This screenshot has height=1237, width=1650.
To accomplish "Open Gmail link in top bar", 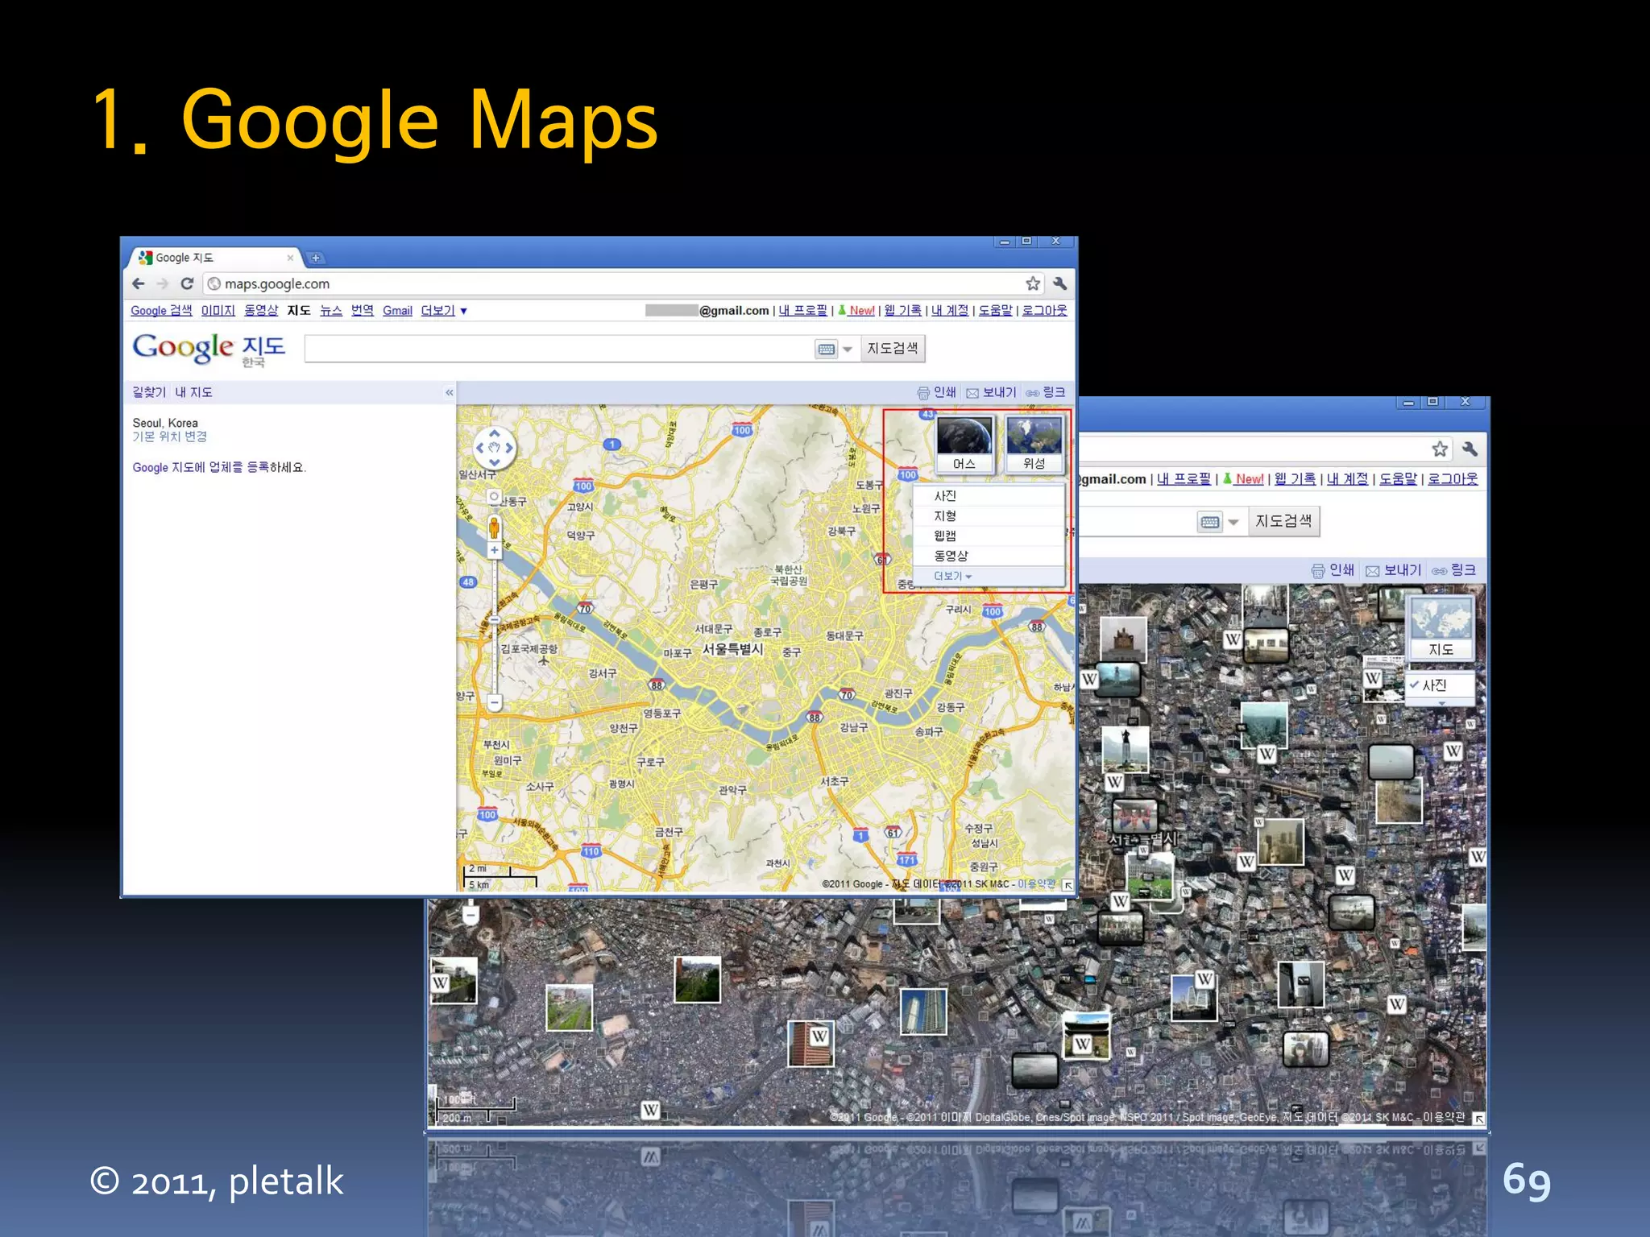I will coord(397,311).
